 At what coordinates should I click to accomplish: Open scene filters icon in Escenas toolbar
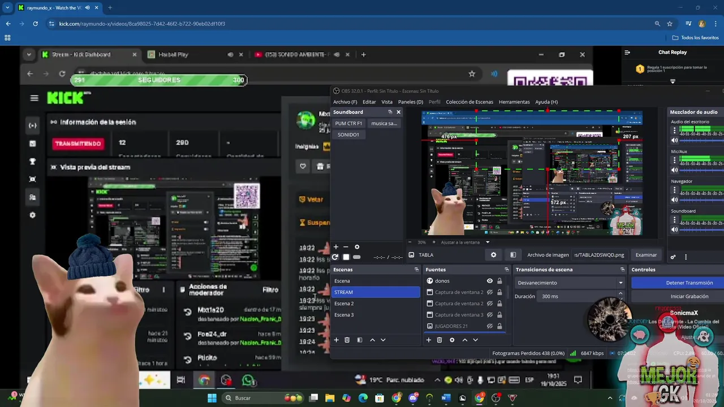[x=359, y=340]
